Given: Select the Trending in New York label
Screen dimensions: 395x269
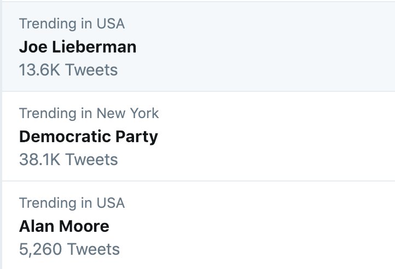Looking at the screenshot, I should [x=89, y=113].
